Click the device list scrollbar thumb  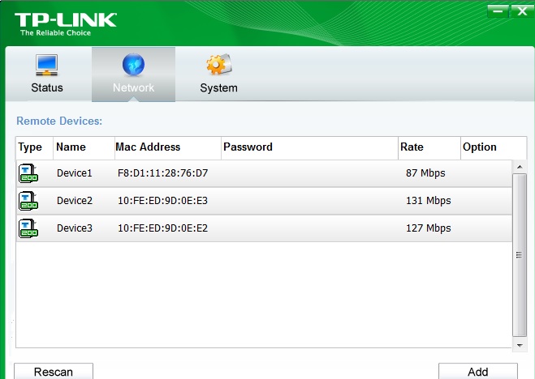[520, 255]
